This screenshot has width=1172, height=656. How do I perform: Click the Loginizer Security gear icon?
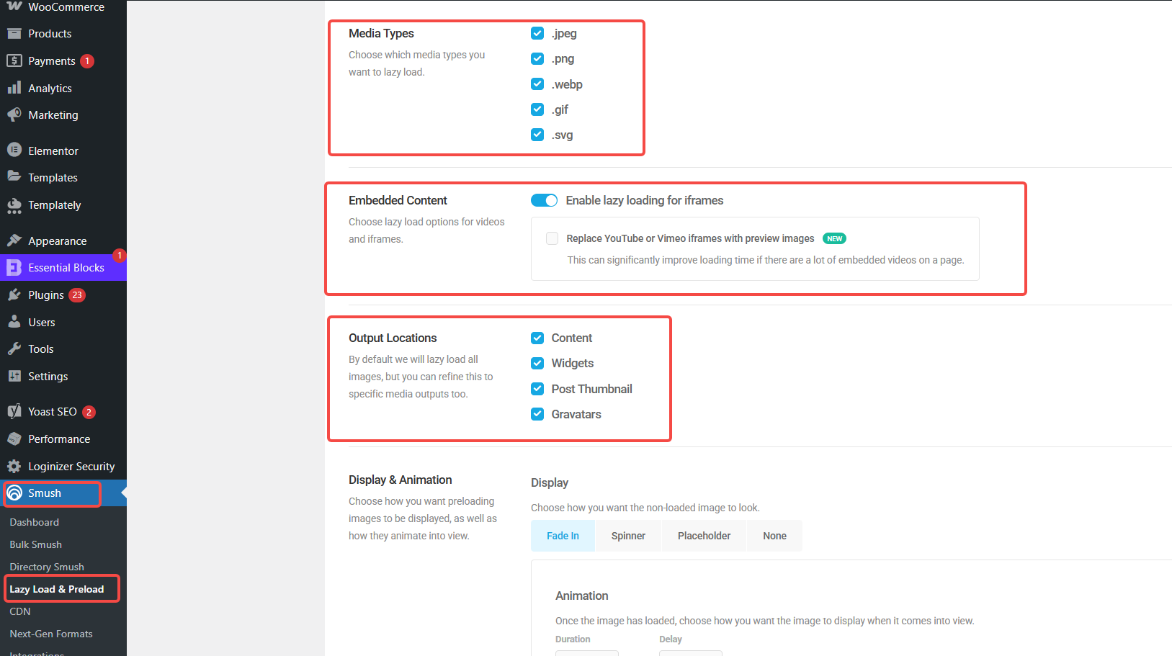(14, 466)
